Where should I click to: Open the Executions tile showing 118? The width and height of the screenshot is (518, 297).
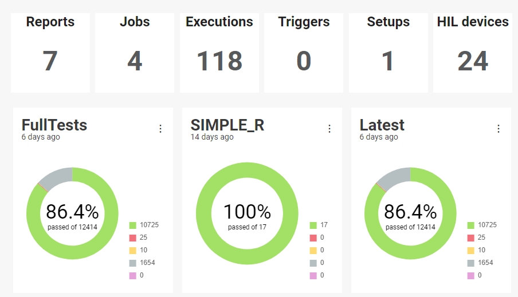[x=219, y=53]
